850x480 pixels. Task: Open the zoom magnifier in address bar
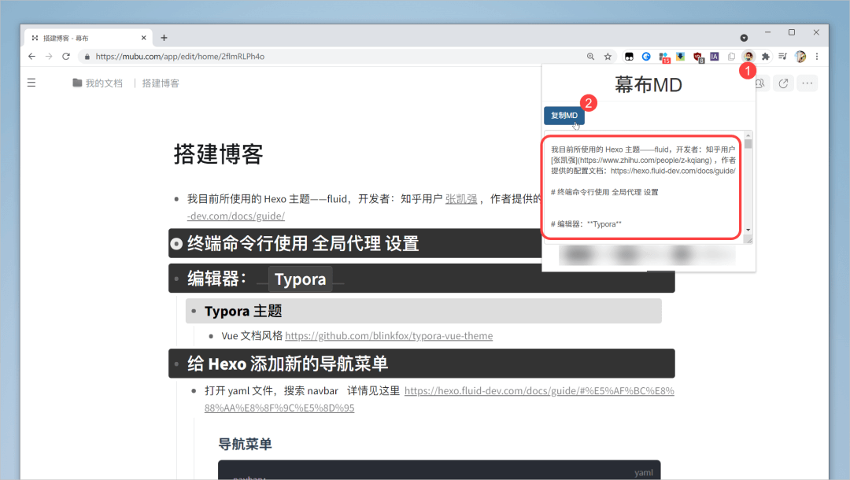click(590, 57)
